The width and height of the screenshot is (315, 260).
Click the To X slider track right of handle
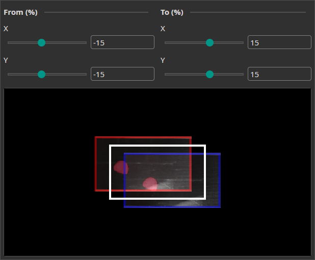229,43
